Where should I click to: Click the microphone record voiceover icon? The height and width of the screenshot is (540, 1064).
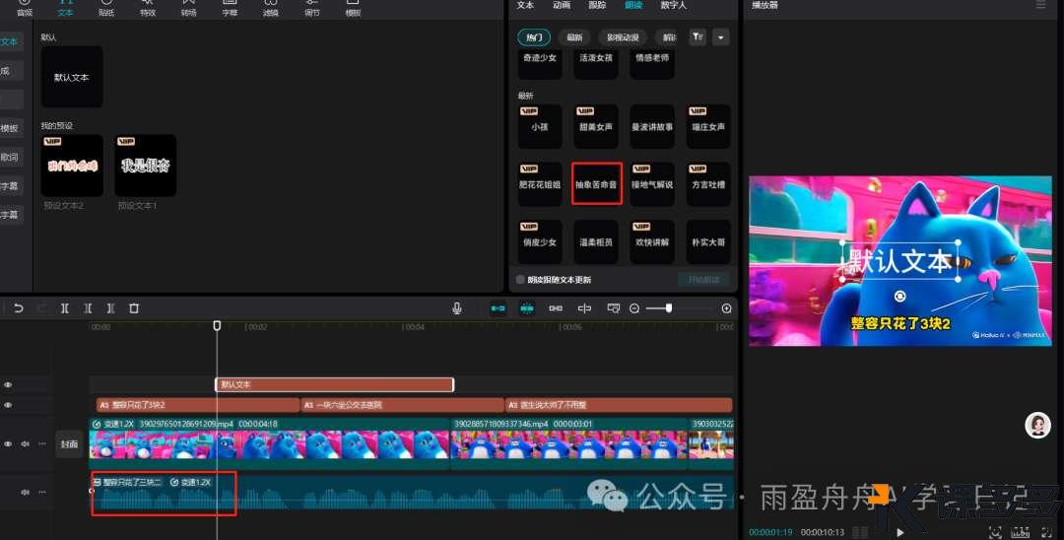[x=457, y=308]
